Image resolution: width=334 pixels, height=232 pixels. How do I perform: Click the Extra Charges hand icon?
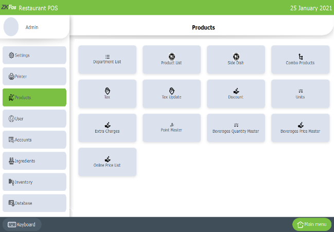(x=108, y=125)
